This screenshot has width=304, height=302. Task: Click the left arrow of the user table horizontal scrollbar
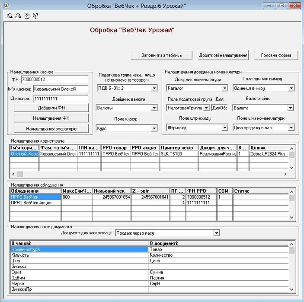pos(13,174)
